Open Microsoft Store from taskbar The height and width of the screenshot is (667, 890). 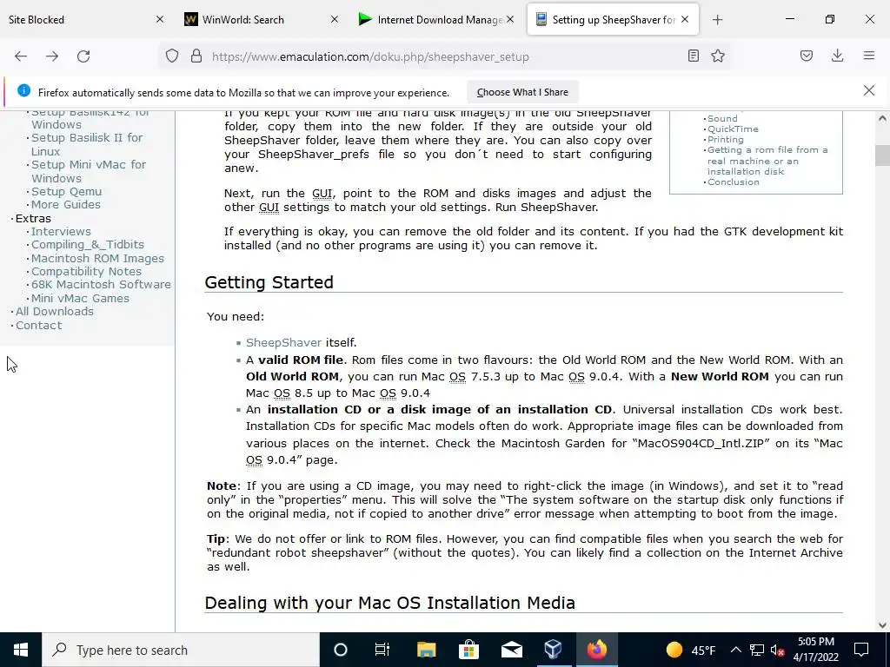[468, 650]
